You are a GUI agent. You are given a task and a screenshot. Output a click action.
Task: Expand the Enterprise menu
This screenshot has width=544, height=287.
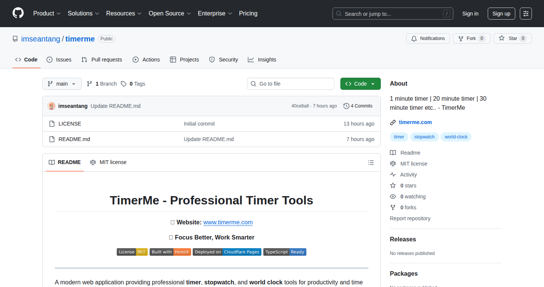(x=215, y=13)
